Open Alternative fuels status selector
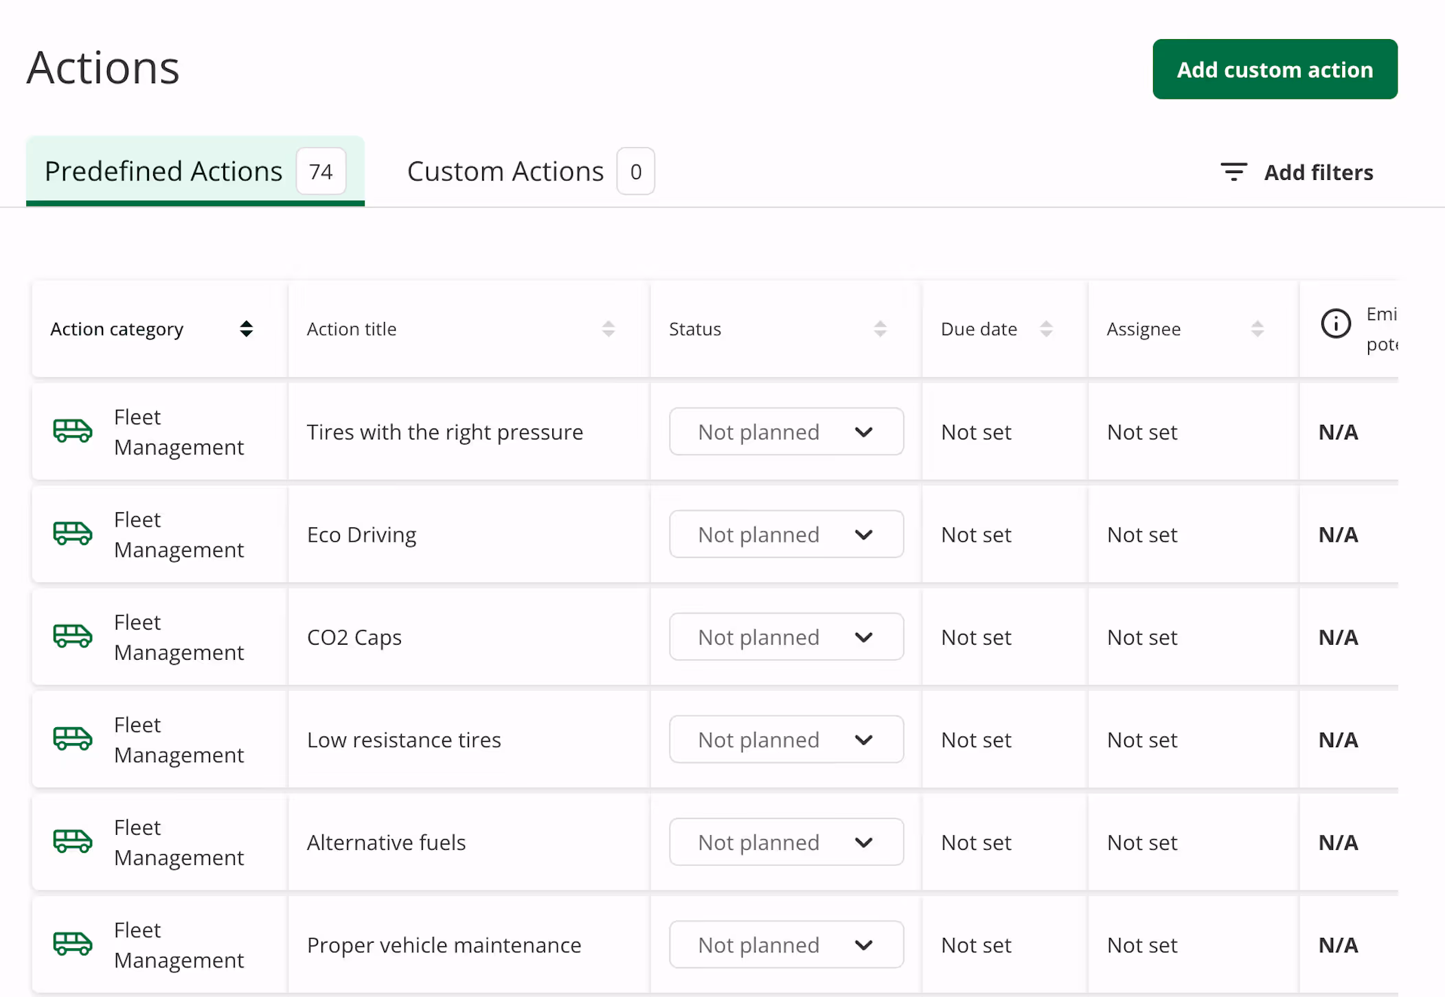 786,842
